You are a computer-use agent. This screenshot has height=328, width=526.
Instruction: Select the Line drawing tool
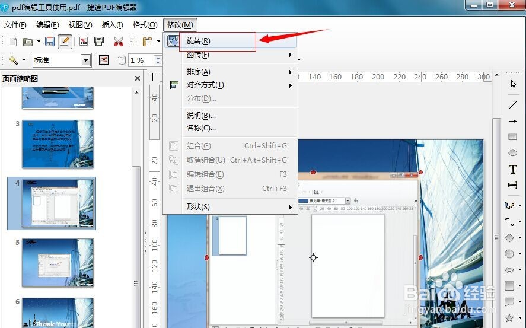512,104
